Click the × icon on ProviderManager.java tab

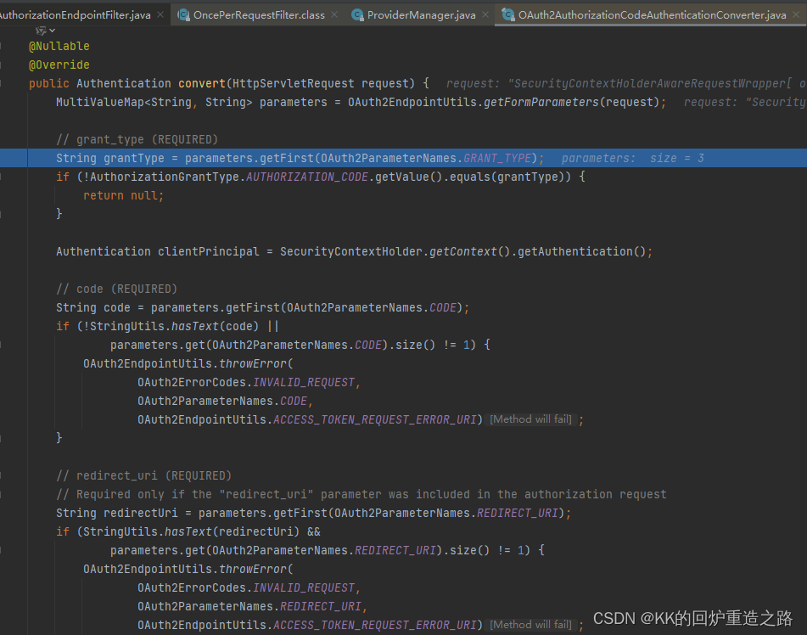(485, 14)
